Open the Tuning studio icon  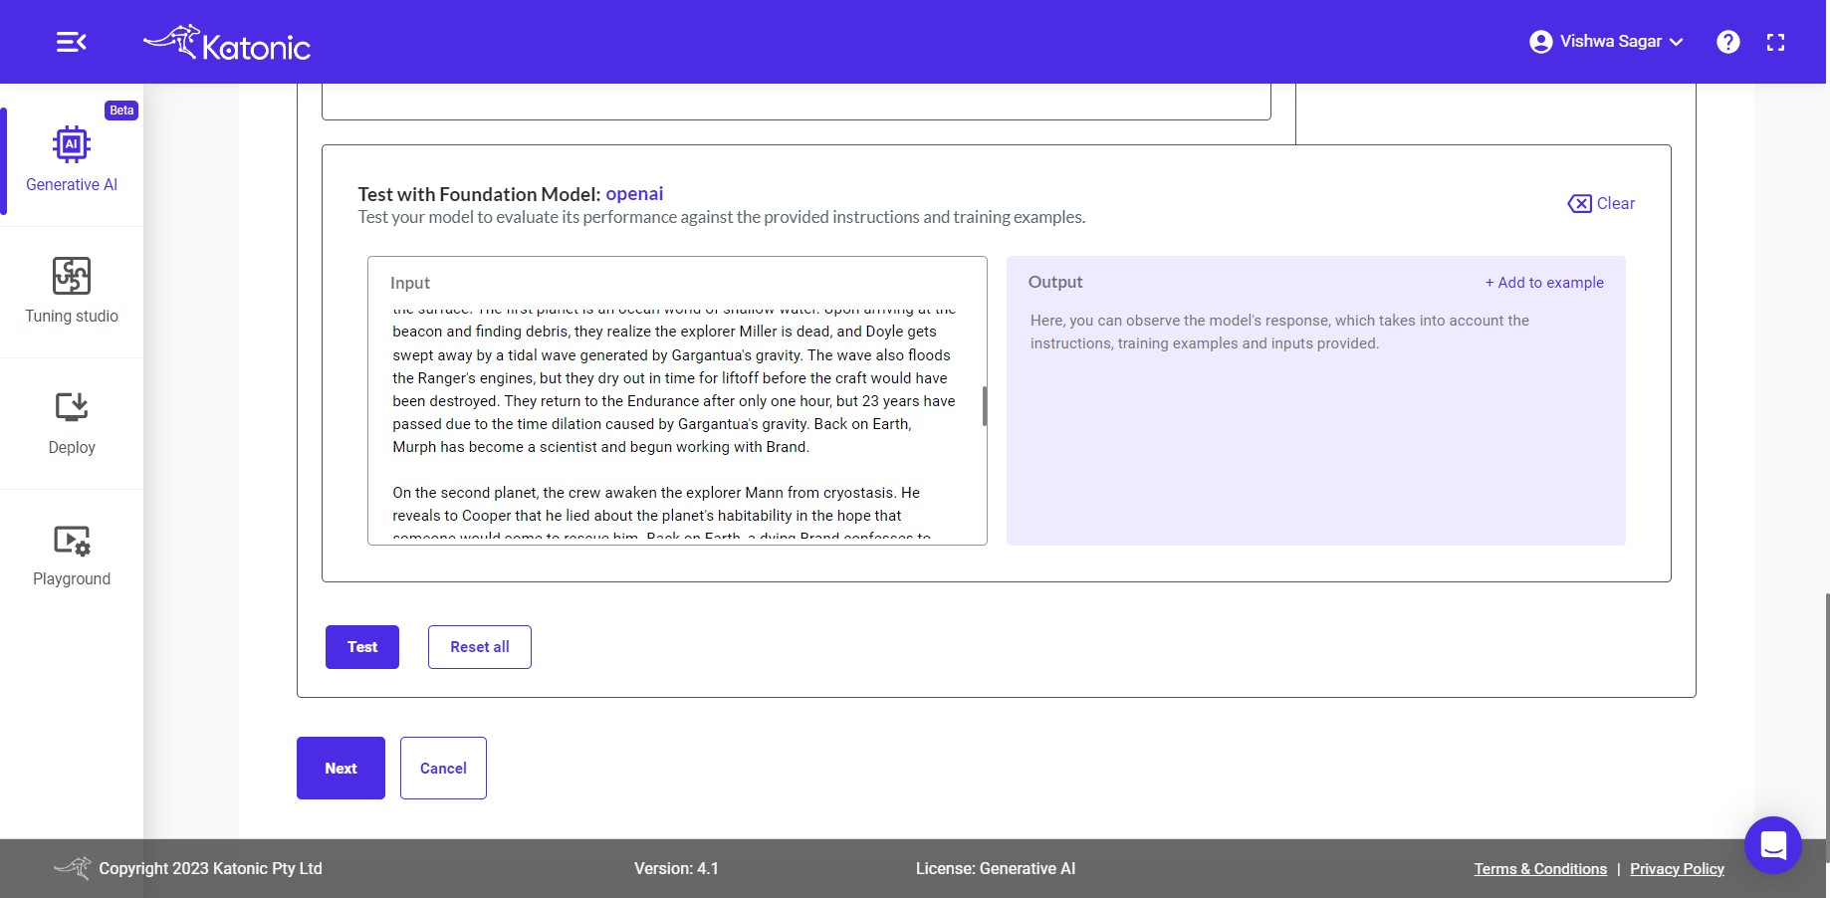point(72,276)
